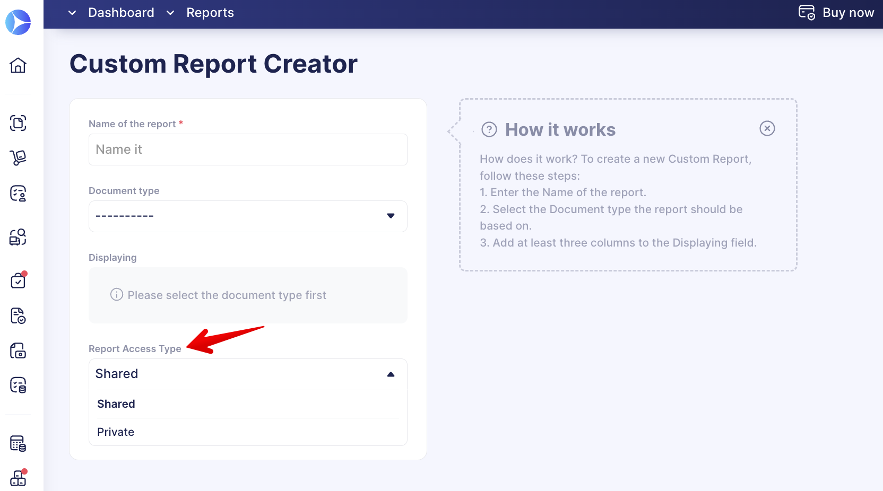This screenshot has height=491, width=883.
Task: Open the approved document sidebar icon
Action: [x=18, y=315]
